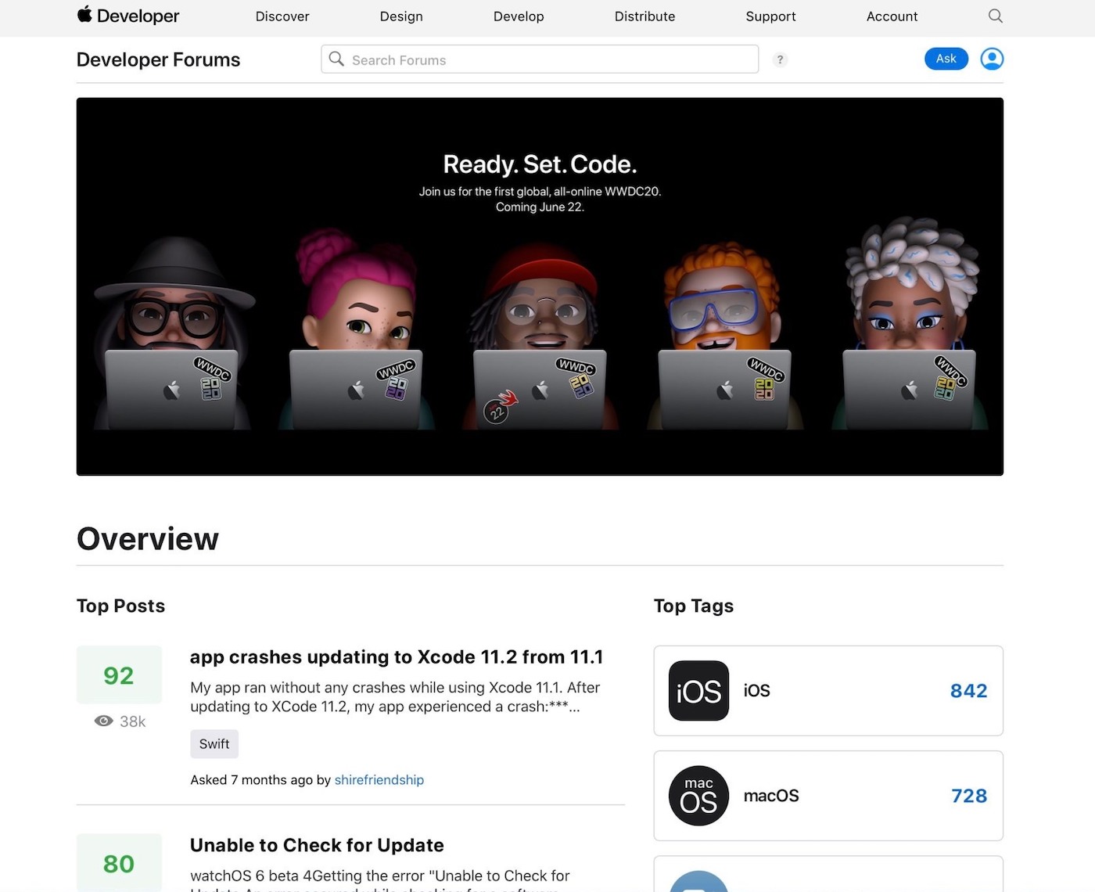Open the iOS top tag card
The width and height of the screenshot is (1095, 892).
pyautogui.click(x=828, y=691)
